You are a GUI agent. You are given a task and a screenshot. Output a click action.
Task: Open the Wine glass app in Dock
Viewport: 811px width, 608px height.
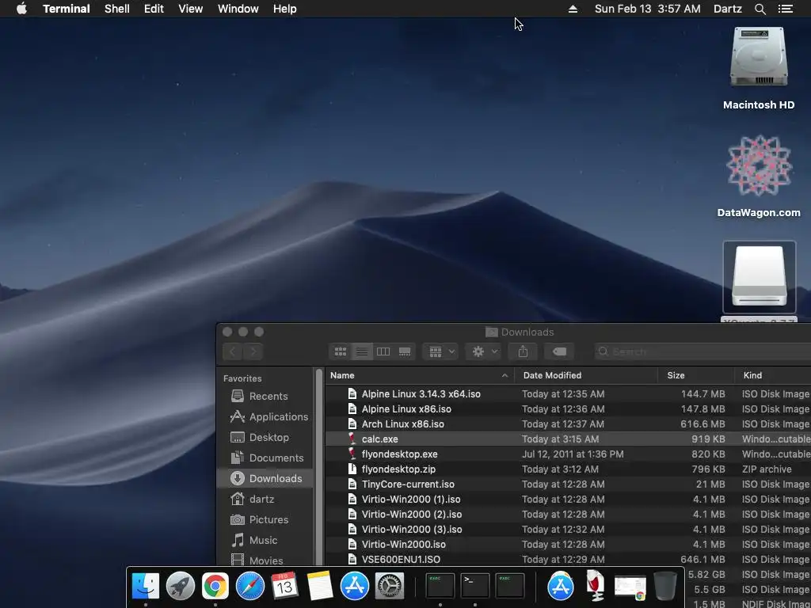pyautogui.click(x=596, y=586)
